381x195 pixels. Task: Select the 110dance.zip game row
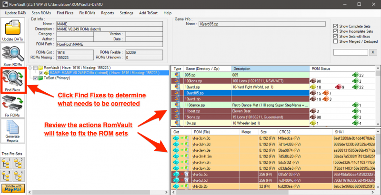pyautogui.click(x=273, y=105)
